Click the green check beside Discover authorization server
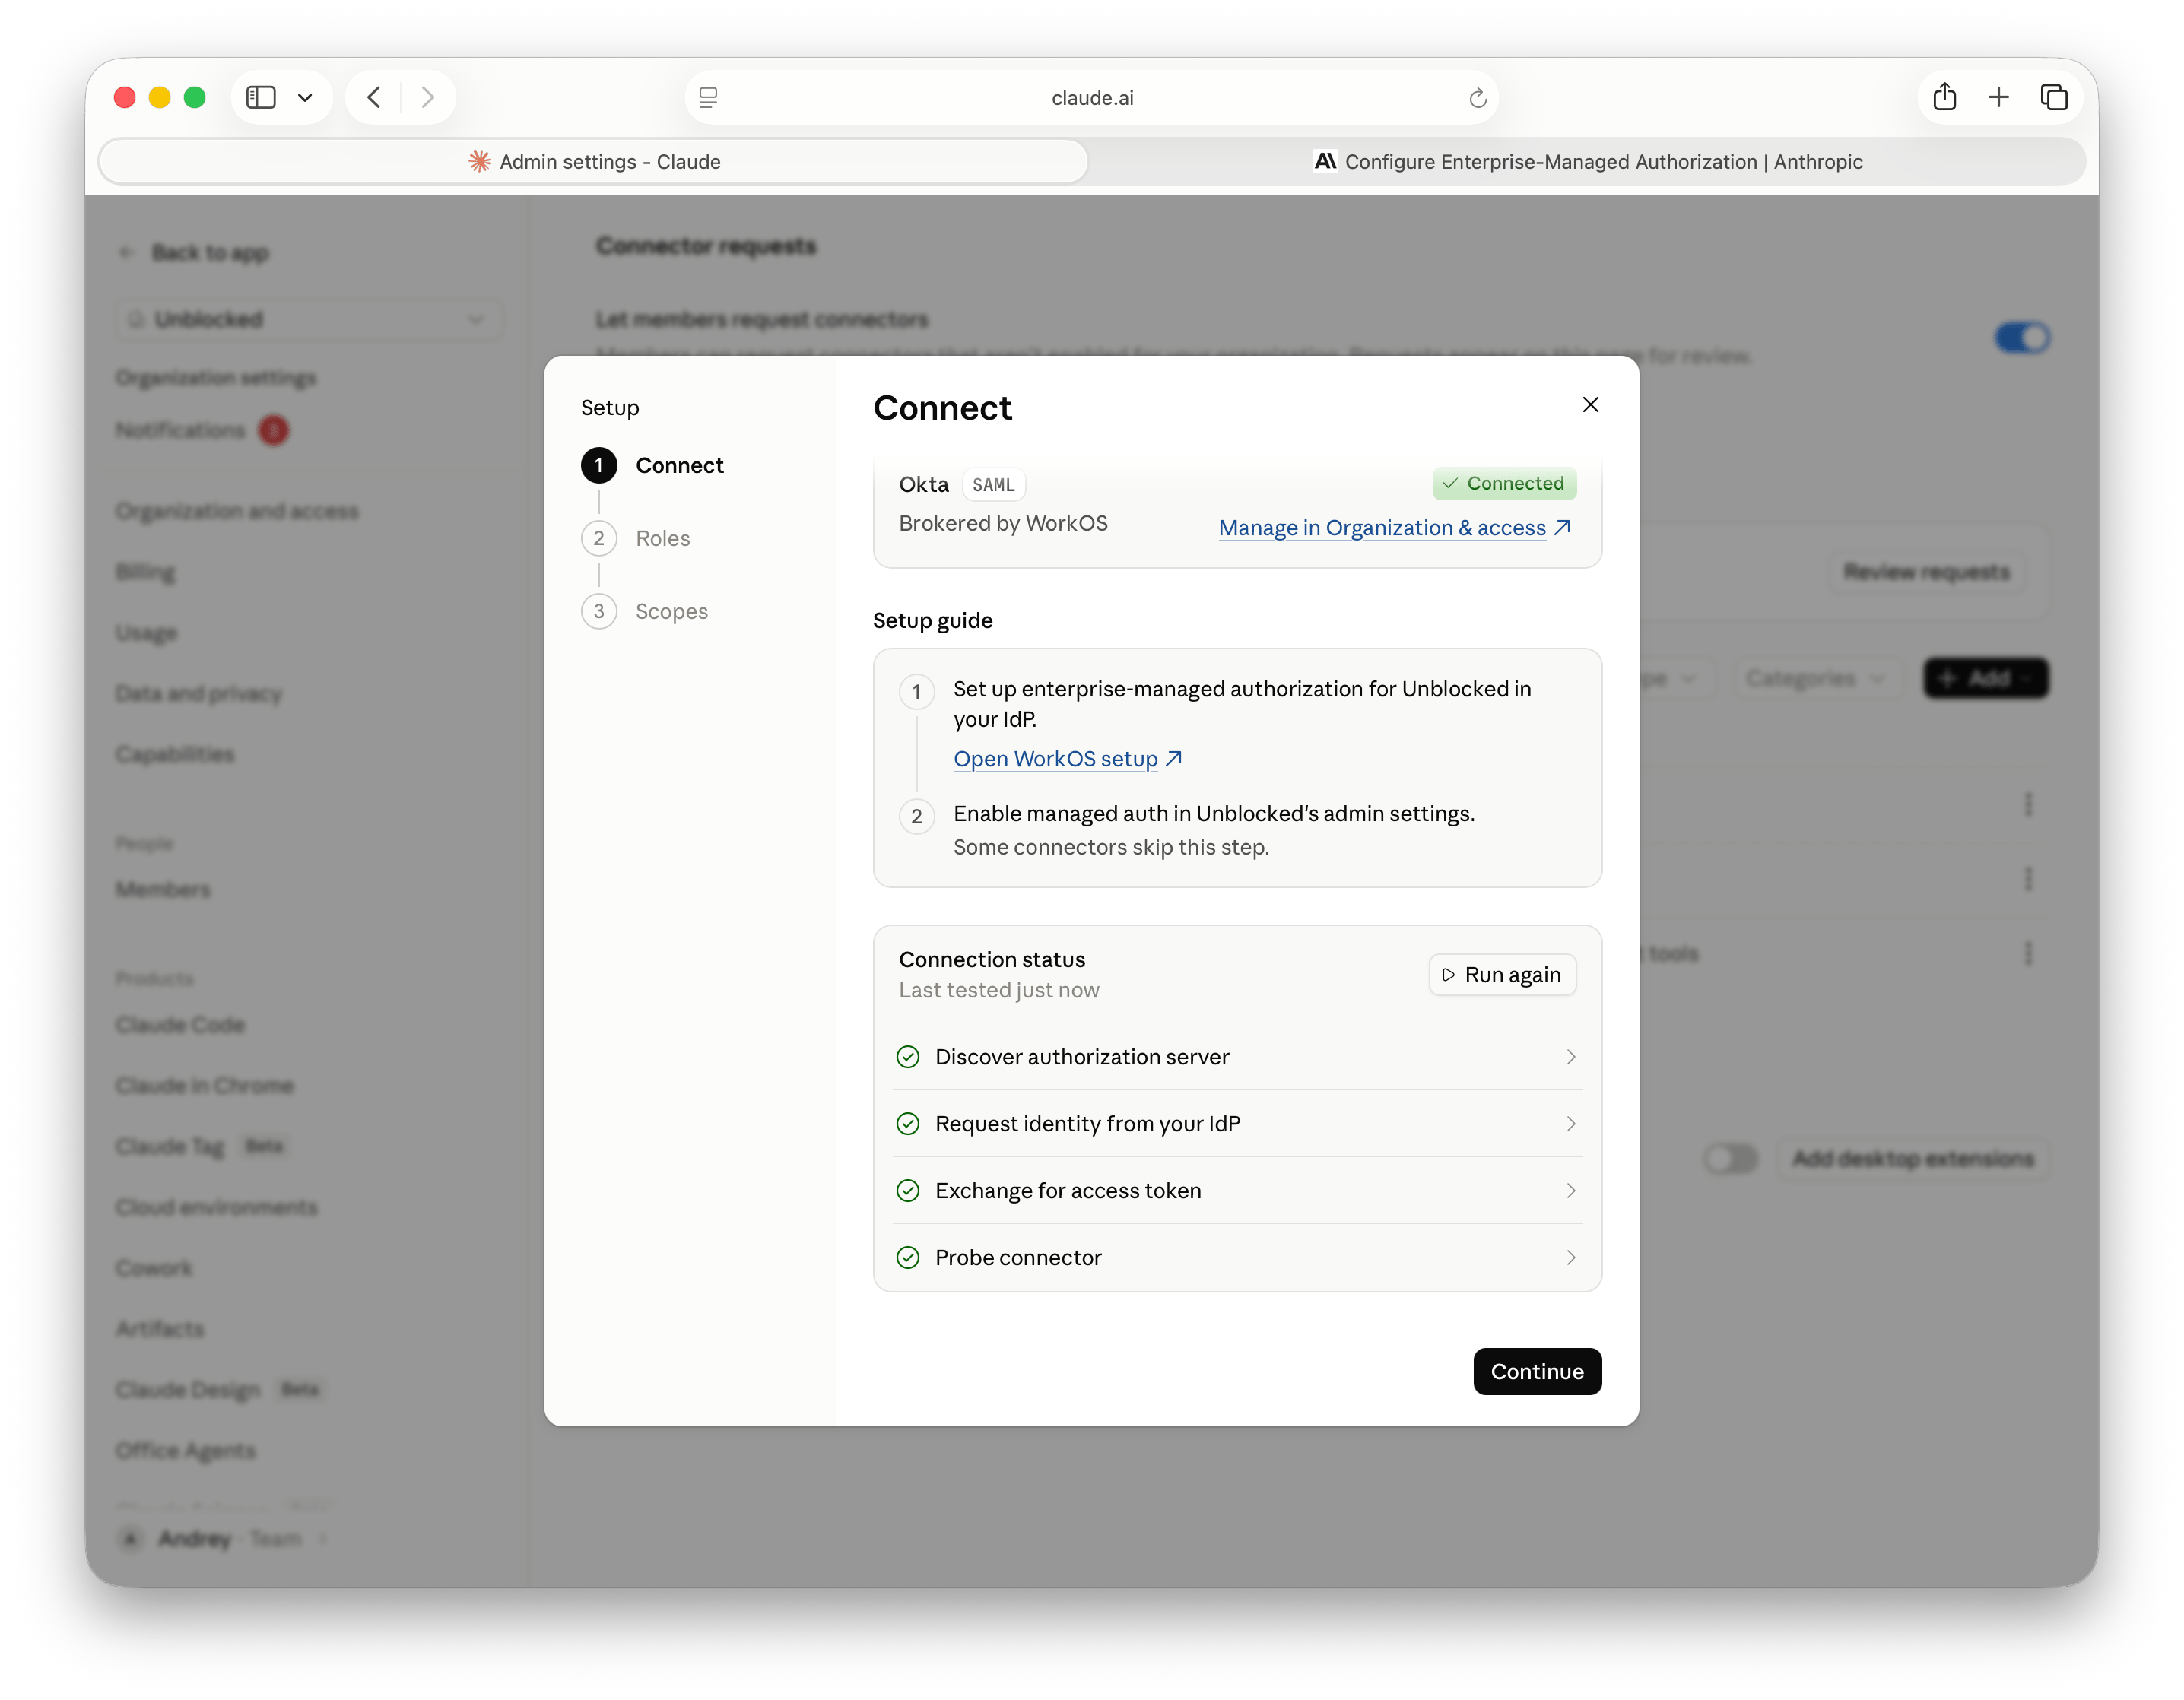The height and width of the screenshot is (1700, 2184). 907,1057
